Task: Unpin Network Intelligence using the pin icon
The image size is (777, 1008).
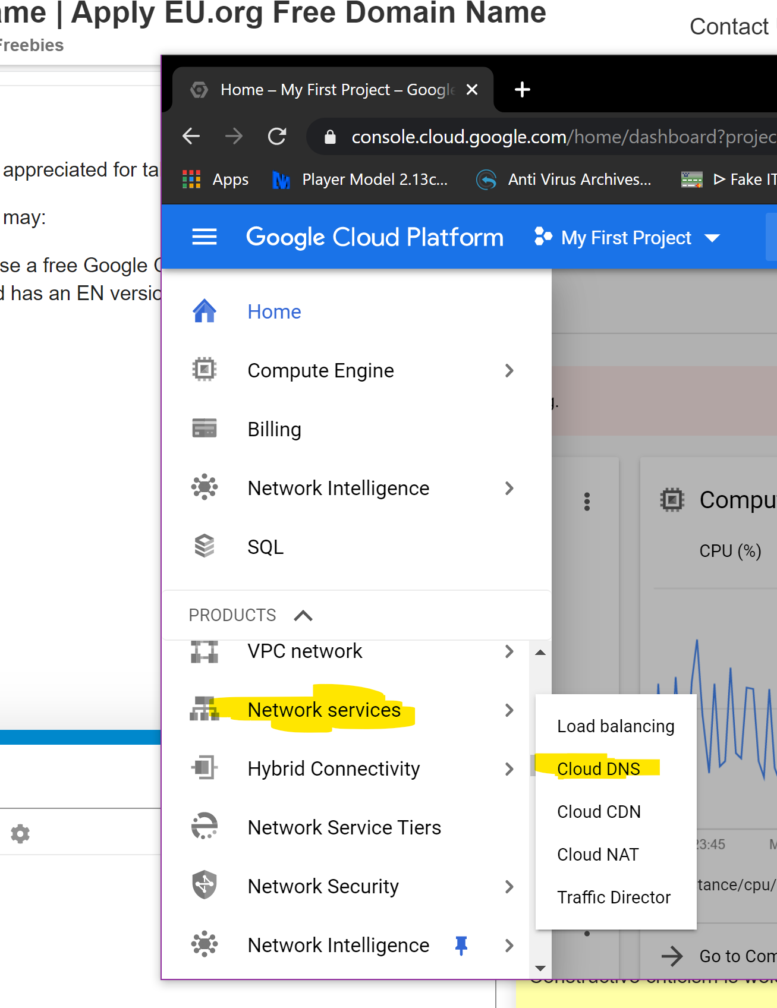Action: (461, 944)
